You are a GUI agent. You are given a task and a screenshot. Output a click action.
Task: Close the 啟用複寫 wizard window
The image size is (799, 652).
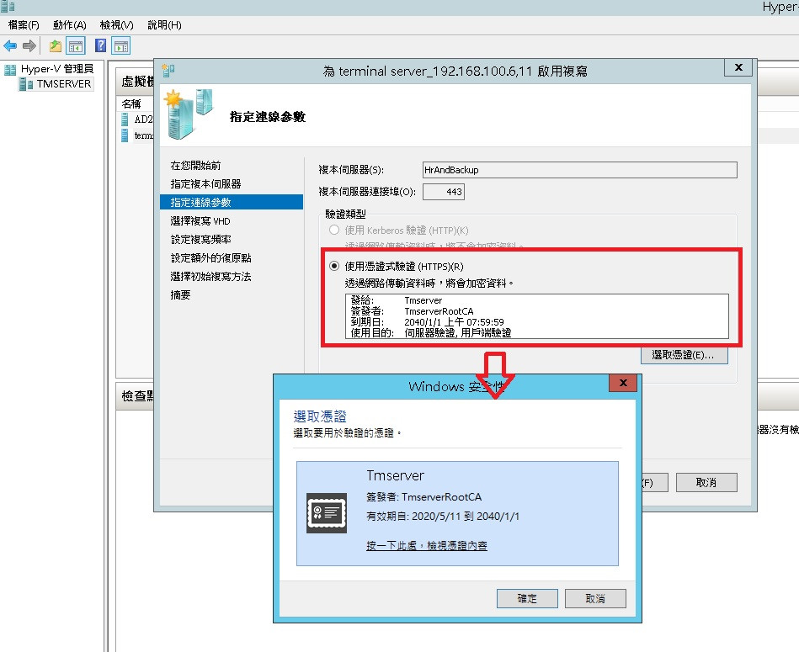coord(738,67)
